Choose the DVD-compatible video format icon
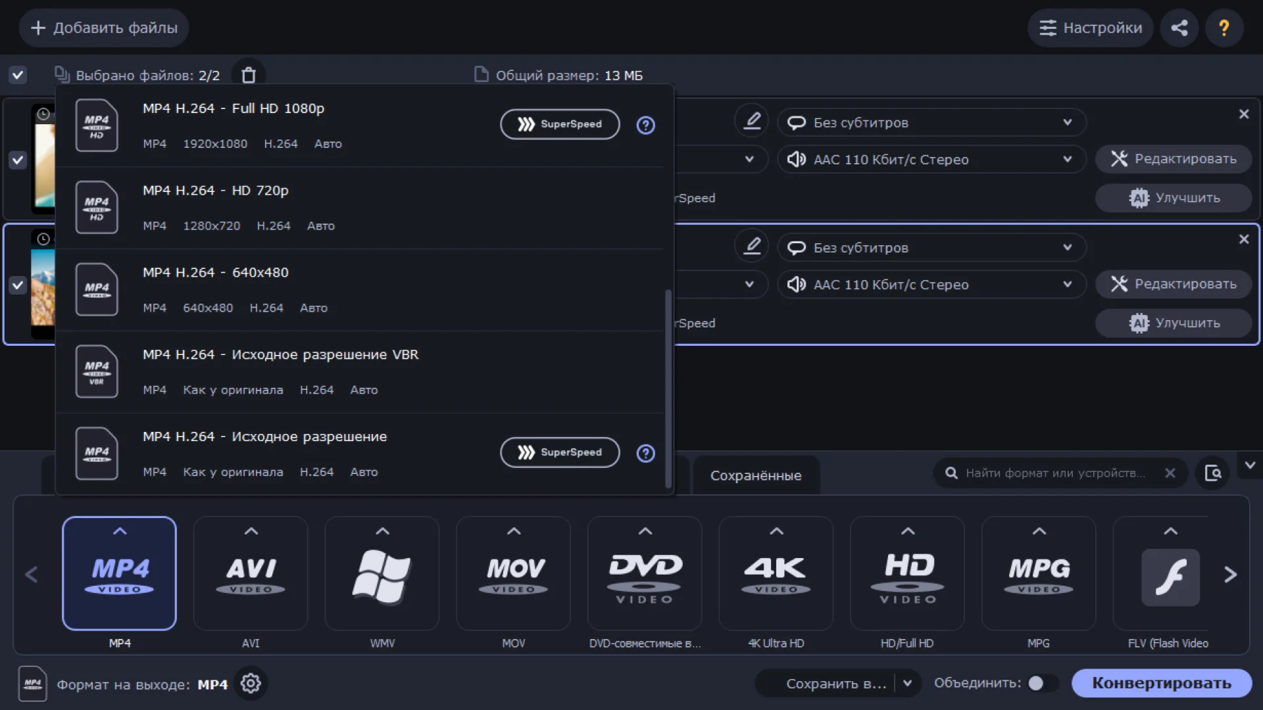1263x710 pixels. pos(644,573)
